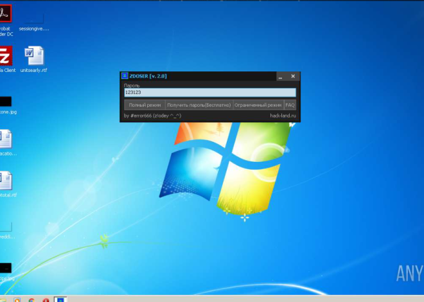Image resolution: width=424 pixels, height=302 pixels.
Task: Click the Получить пароль(Бесплатно) button
Action: [199, 105]
